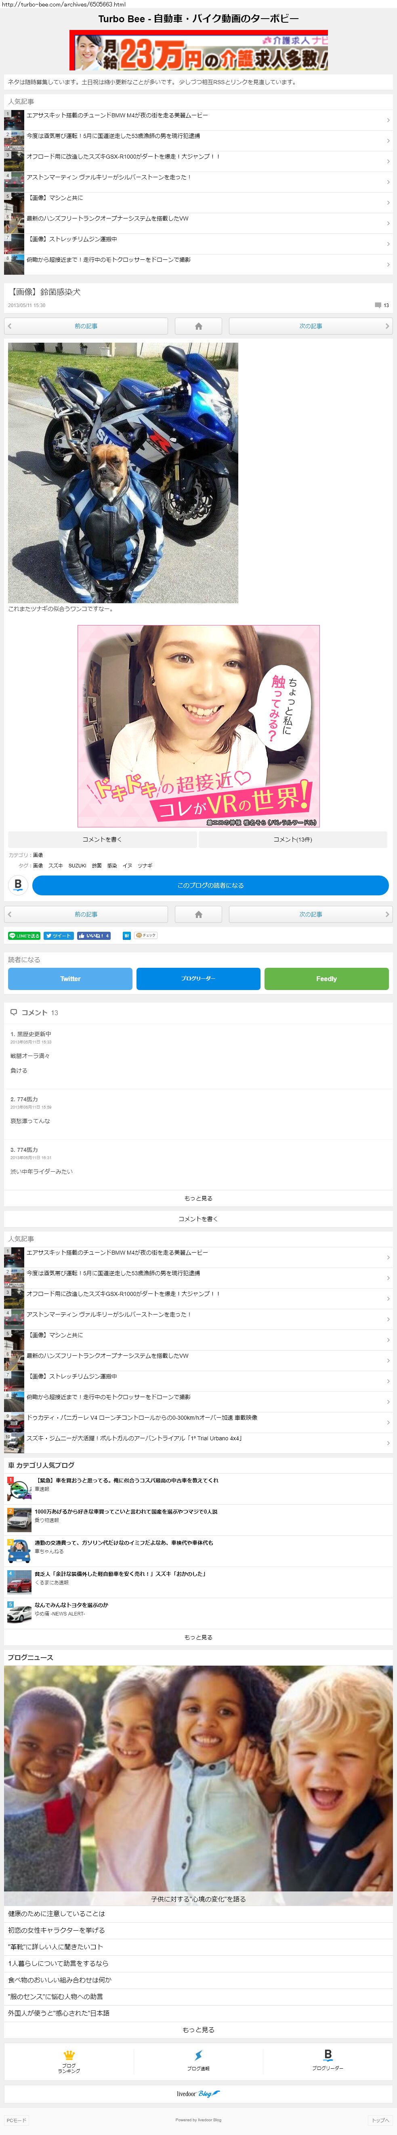This screenshot has height=2135, width=397.
Task: Click もっと見る below the comments
Action: (199, 1198)
